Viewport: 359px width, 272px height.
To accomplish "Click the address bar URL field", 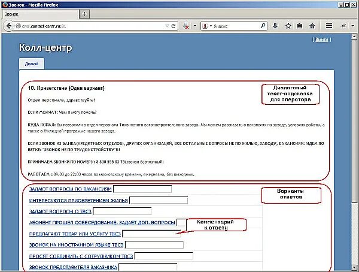I will (x=93, y=26).
